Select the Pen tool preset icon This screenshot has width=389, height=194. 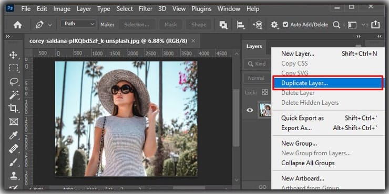(x=39, y=25)
